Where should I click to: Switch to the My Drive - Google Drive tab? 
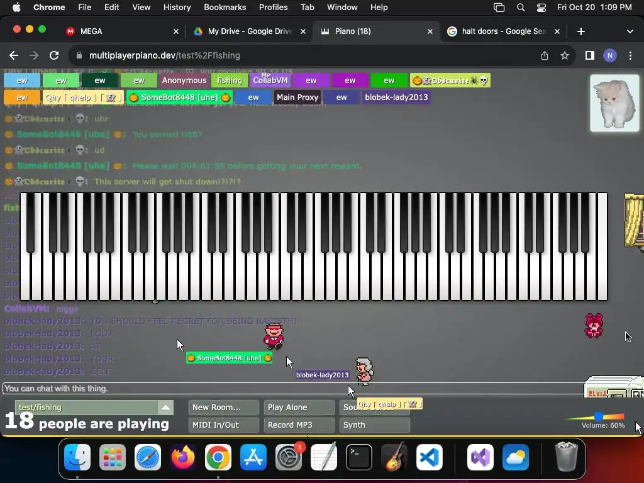click(x=248, y=31)
